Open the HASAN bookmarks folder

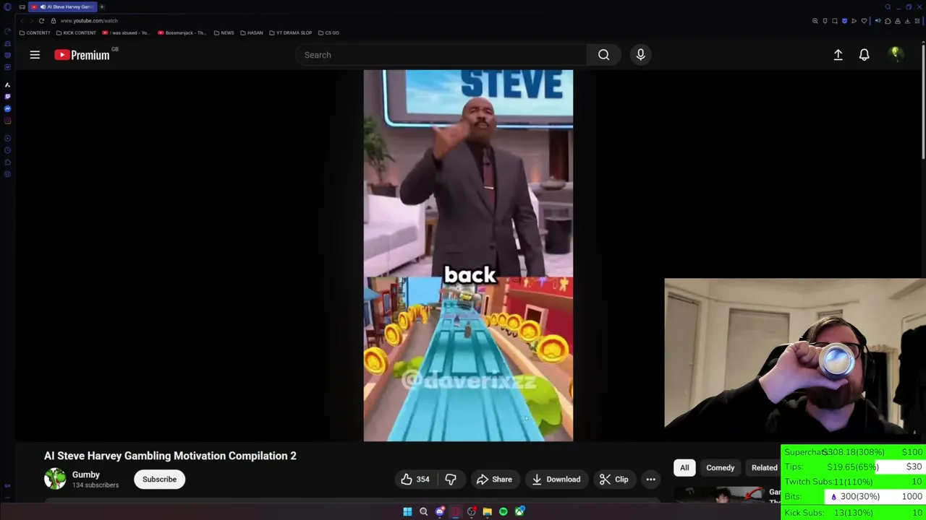click(x=252, y=32)
